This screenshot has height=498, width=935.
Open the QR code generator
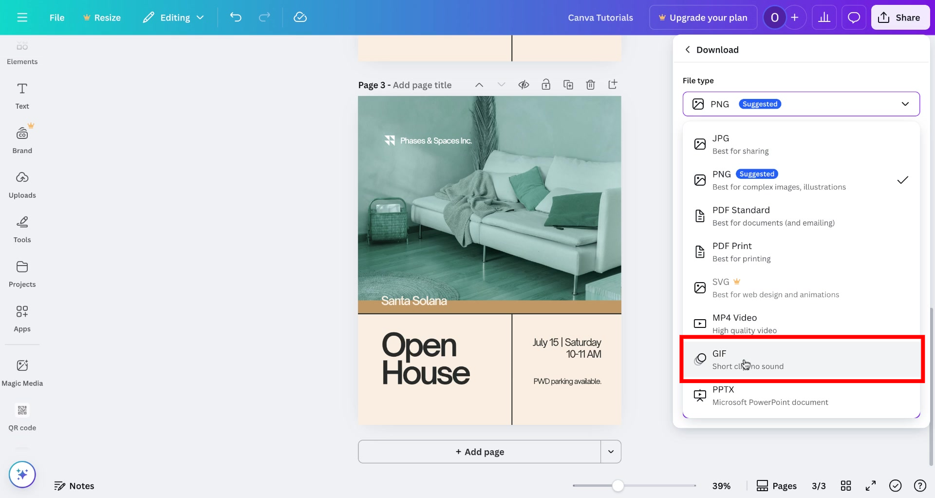coord(22,417)
